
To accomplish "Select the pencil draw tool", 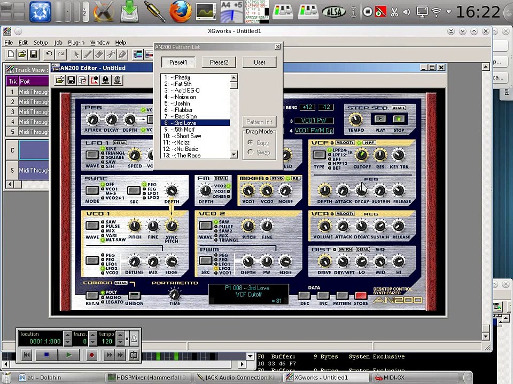I will click(88, 54).
